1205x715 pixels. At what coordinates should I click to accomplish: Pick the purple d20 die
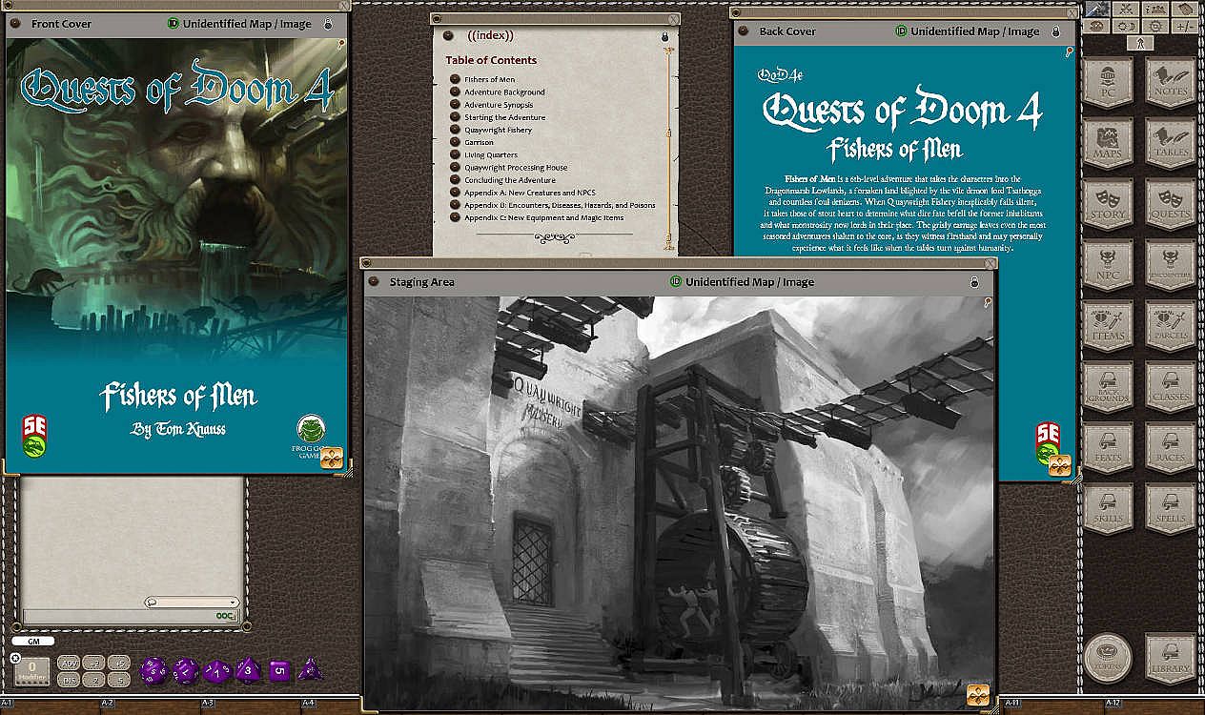[x=153, y=670]
